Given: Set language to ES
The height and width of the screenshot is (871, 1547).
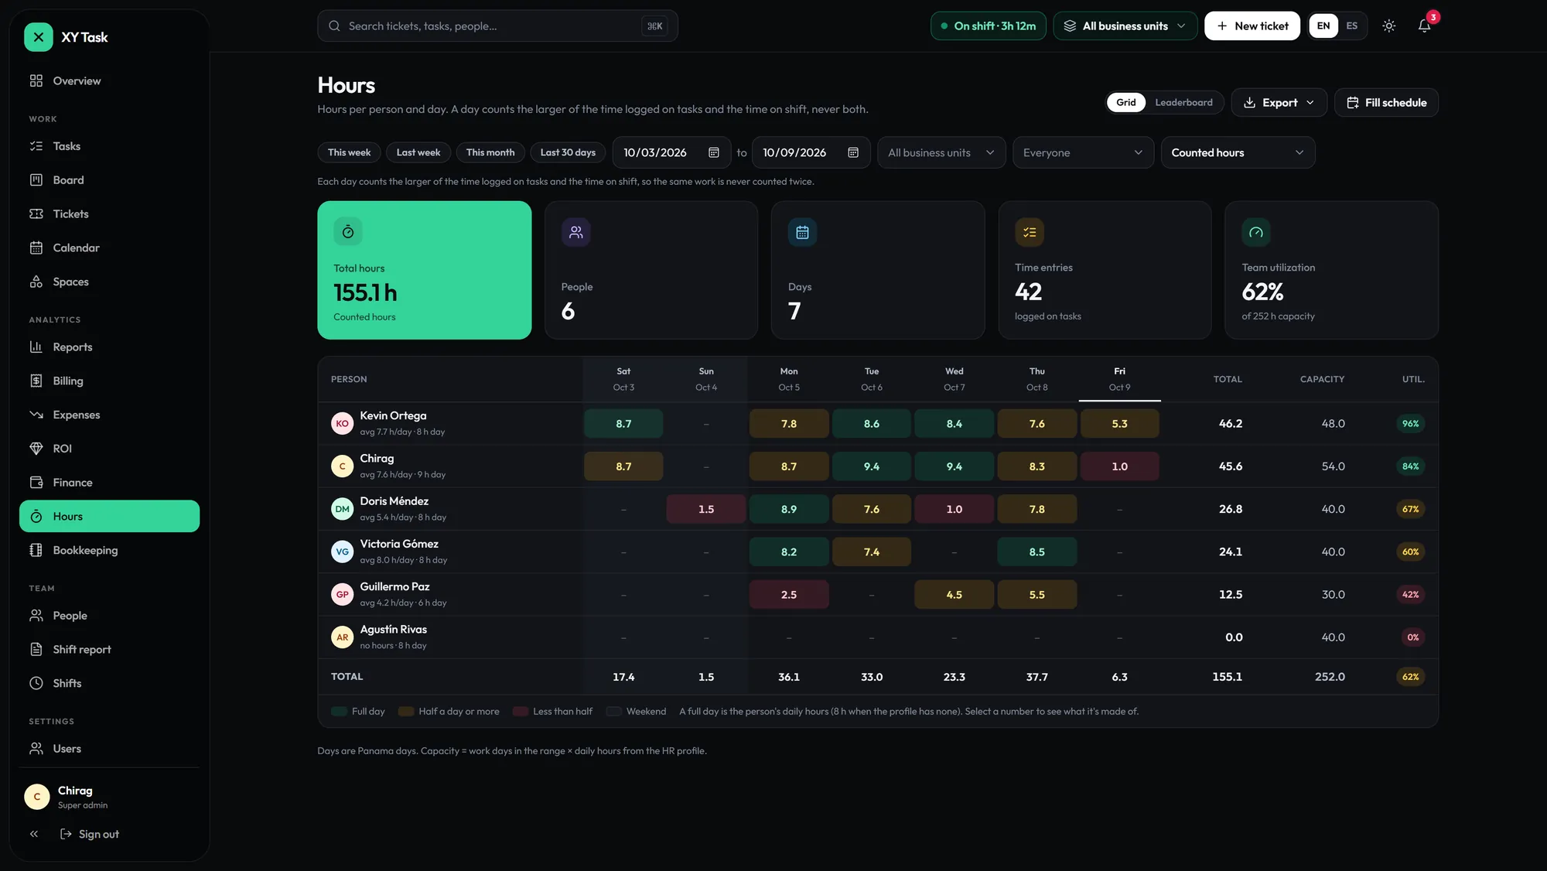Looking at the screenshot, I should pyautogui.click(x=1351, y=26).
